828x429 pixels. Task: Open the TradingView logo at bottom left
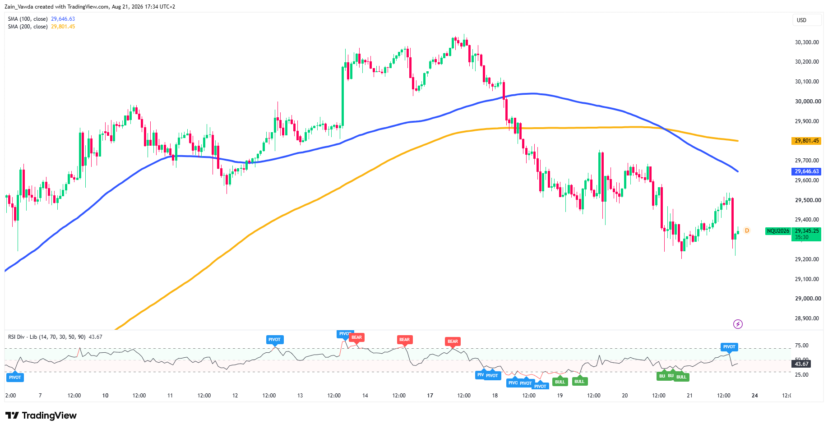pos(41,415)
